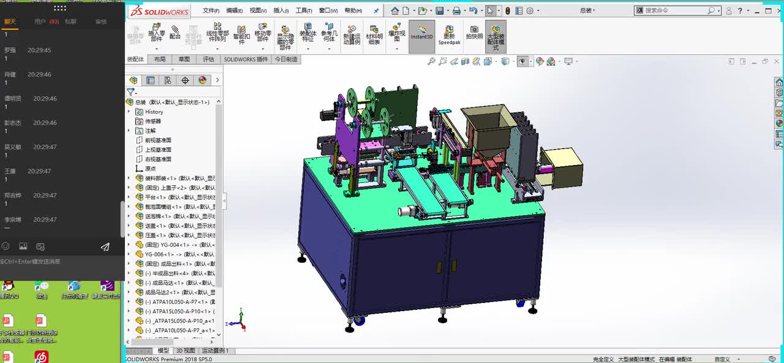Viewport: 784px width, 363px height.
Task: Toggle the pin icon next to Help menu
Action: coord(376,10)
